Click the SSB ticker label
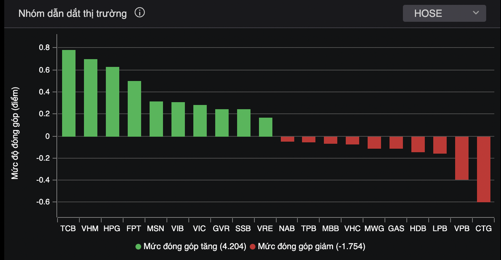The image size is (501, 260). point(243,228)
